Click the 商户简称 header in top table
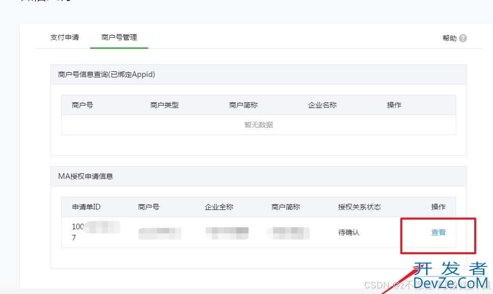 click(243, 105)
